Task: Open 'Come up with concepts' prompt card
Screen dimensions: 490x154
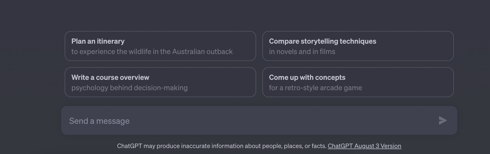Action: (x=358, y=82)
